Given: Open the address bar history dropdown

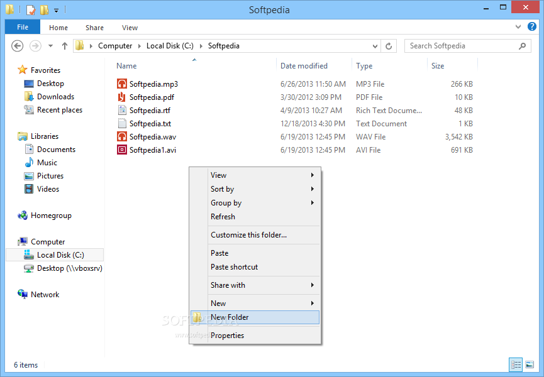Looking at the screenshot, I should 375,46.
